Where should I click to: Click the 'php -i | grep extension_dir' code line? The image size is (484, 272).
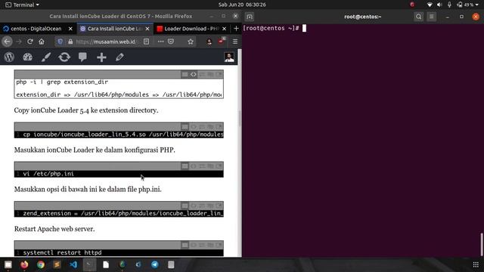tap(62, 82)
